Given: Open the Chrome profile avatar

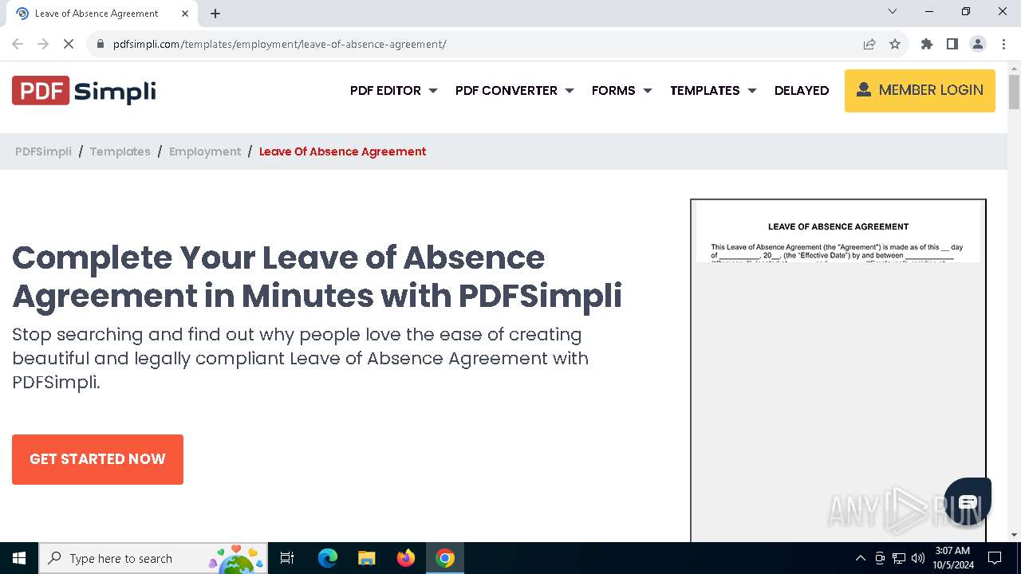Looking at the screenshot, I should coord(978,44).
